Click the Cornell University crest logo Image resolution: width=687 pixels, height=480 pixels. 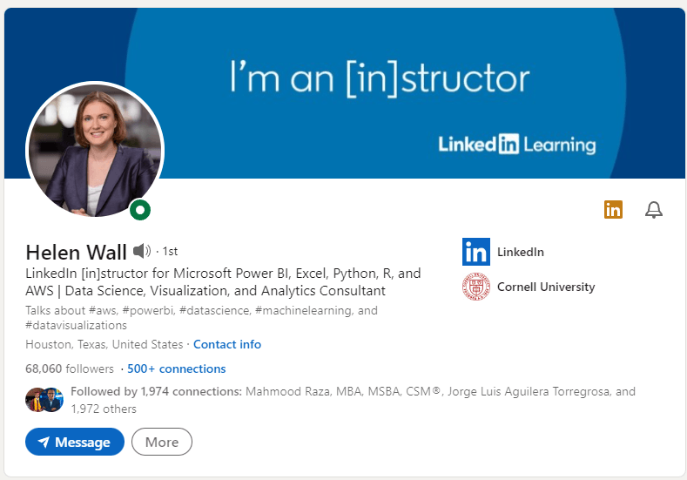click(x=476, y=287)
